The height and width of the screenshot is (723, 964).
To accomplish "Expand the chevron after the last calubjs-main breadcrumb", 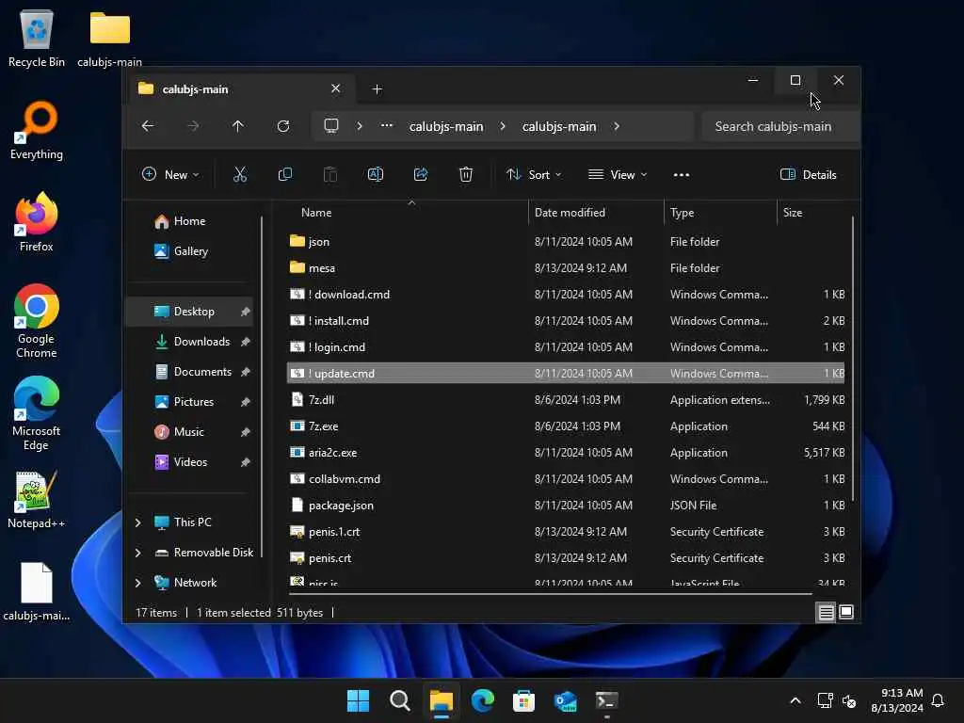I will (x=616, y=126).
